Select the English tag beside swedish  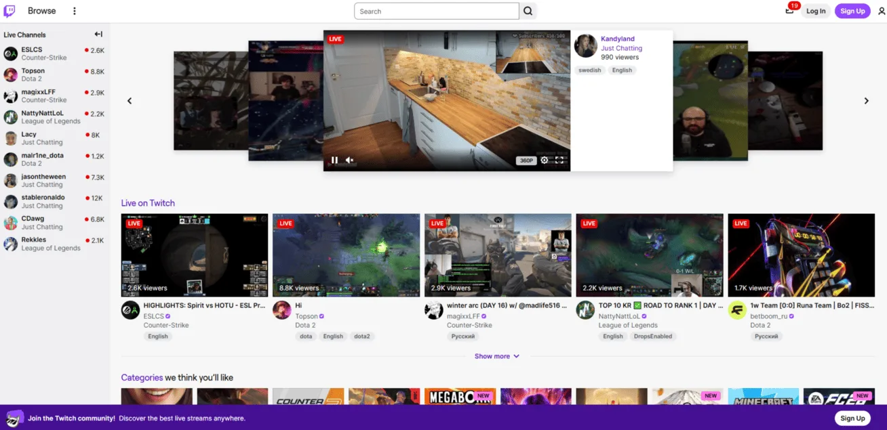click(x=622, y=70)
